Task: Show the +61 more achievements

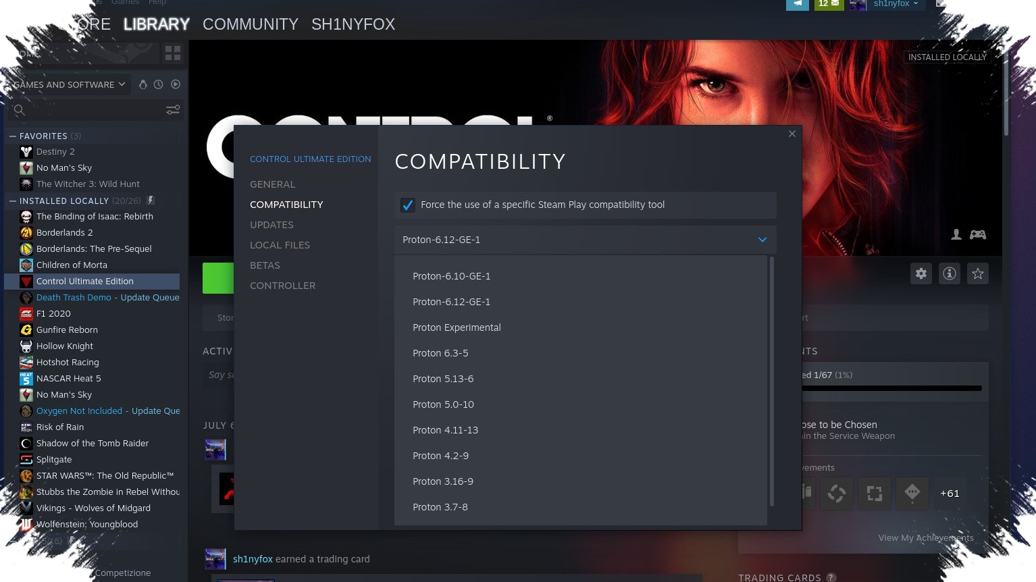Action: [950, 494]
